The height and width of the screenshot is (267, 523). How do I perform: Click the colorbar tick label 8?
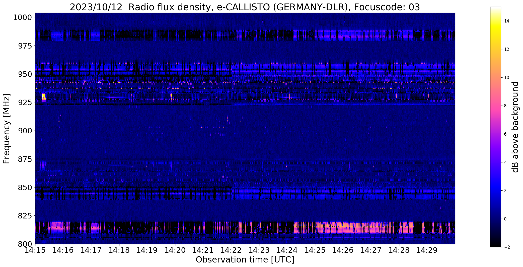tap(505, 106)
